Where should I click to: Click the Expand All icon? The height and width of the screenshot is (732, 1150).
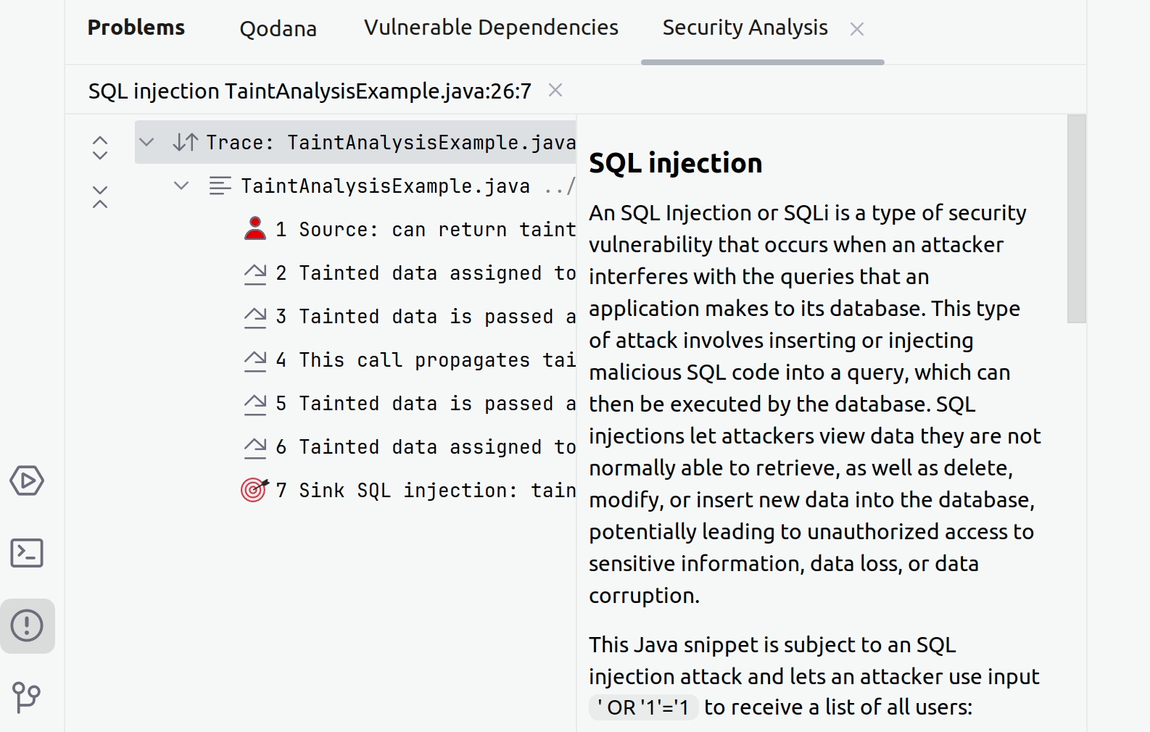pyautogui.click(x=100, y=148)
